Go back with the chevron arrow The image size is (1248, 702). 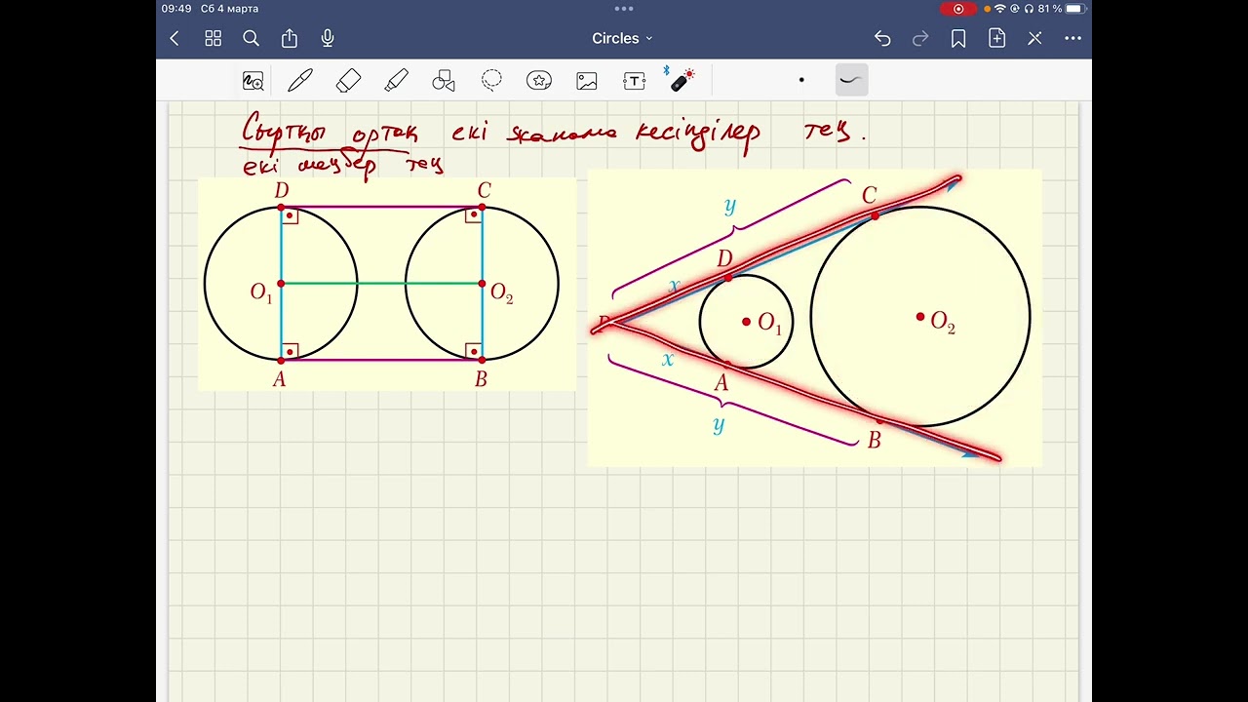pos(175,38)
